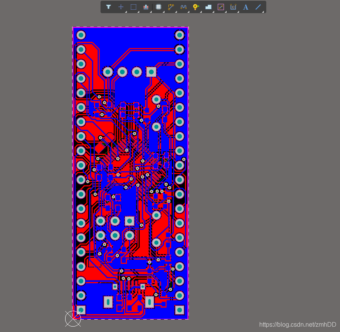Select the top-left round header pad
Image resolution: width=340 pixels, height=332 pixels.
[81, 35]
